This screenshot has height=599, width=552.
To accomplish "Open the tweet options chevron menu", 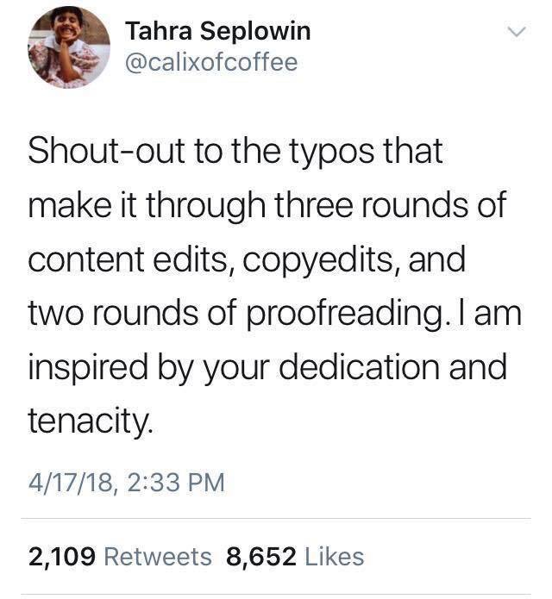I will click(x=516, y=34).
